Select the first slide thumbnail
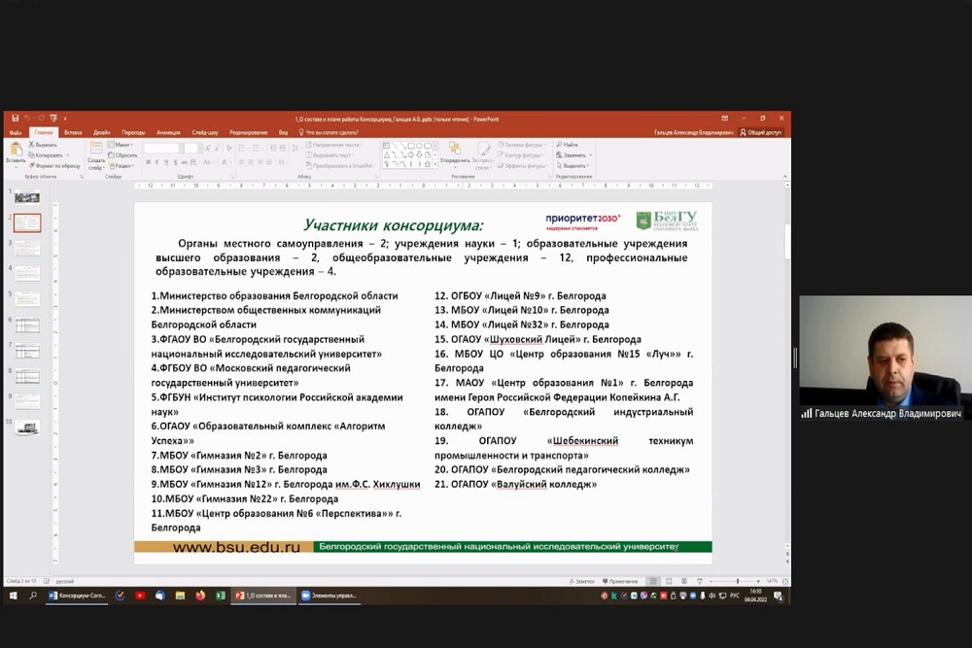The image size is (972, 648). (27, 197)
